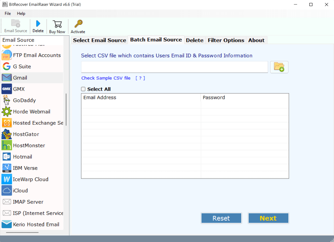The width and height of the screenshot is (334, 242).
Task: Click the CSV file path input field
Action: (174, 67)
